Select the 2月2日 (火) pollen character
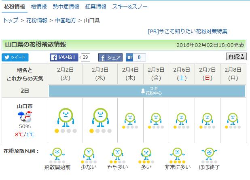Screen dimensions: 250x180 pos(66,117)
